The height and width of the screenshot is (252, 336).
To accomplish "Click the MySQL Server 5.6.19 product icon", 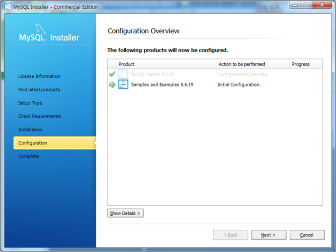I will click(x=123, y=74).
